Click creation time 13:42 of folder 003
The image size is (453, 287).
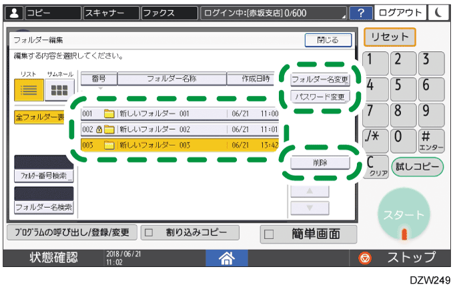point(270,145)
